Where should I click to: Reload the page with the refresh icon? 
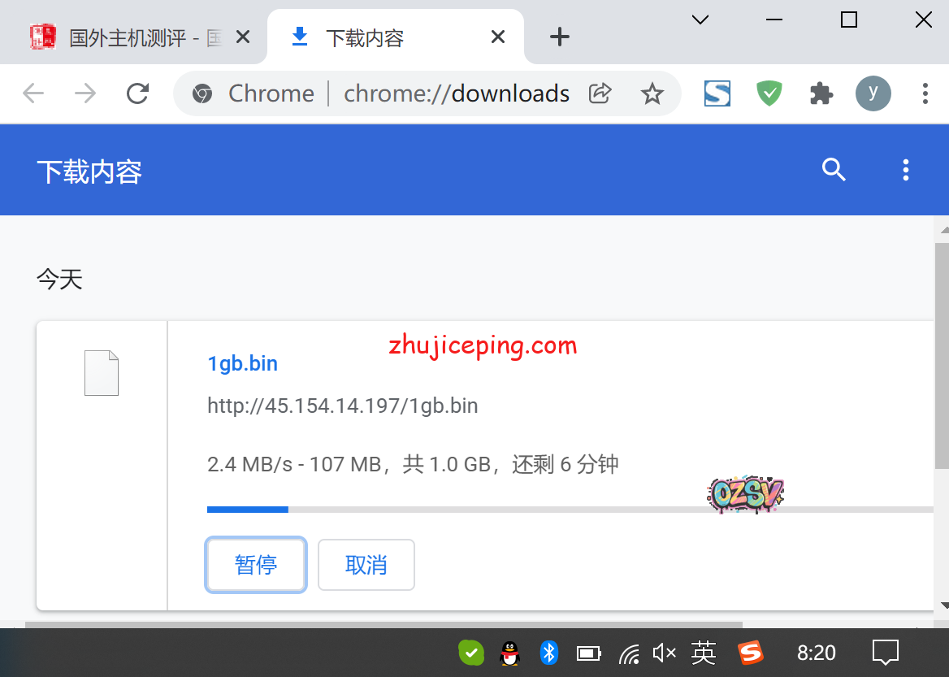(x=138, y=93)
